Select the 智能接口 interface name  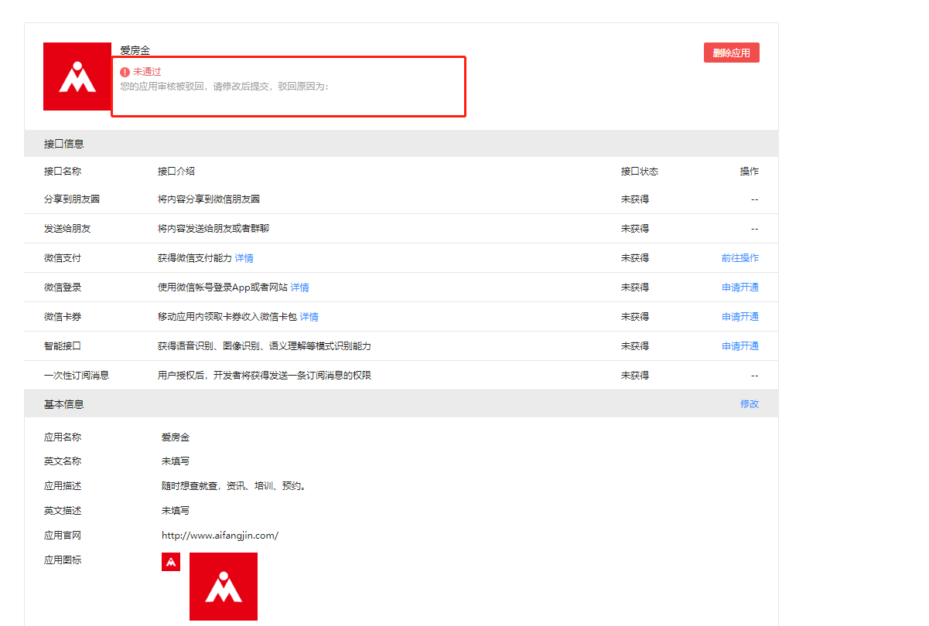point(63,346)
